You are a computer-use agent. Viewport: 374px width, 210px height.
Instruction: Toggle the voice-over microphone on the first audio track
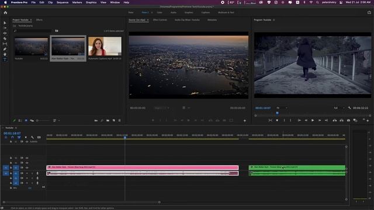pyautogui.click(x=37, y=173)
